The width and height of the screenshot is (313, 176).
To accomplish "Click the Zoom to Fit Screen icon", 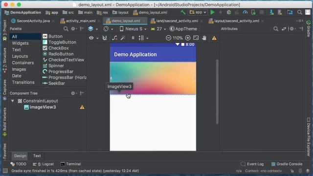I will pyautogui.click(x=196, y=38).
